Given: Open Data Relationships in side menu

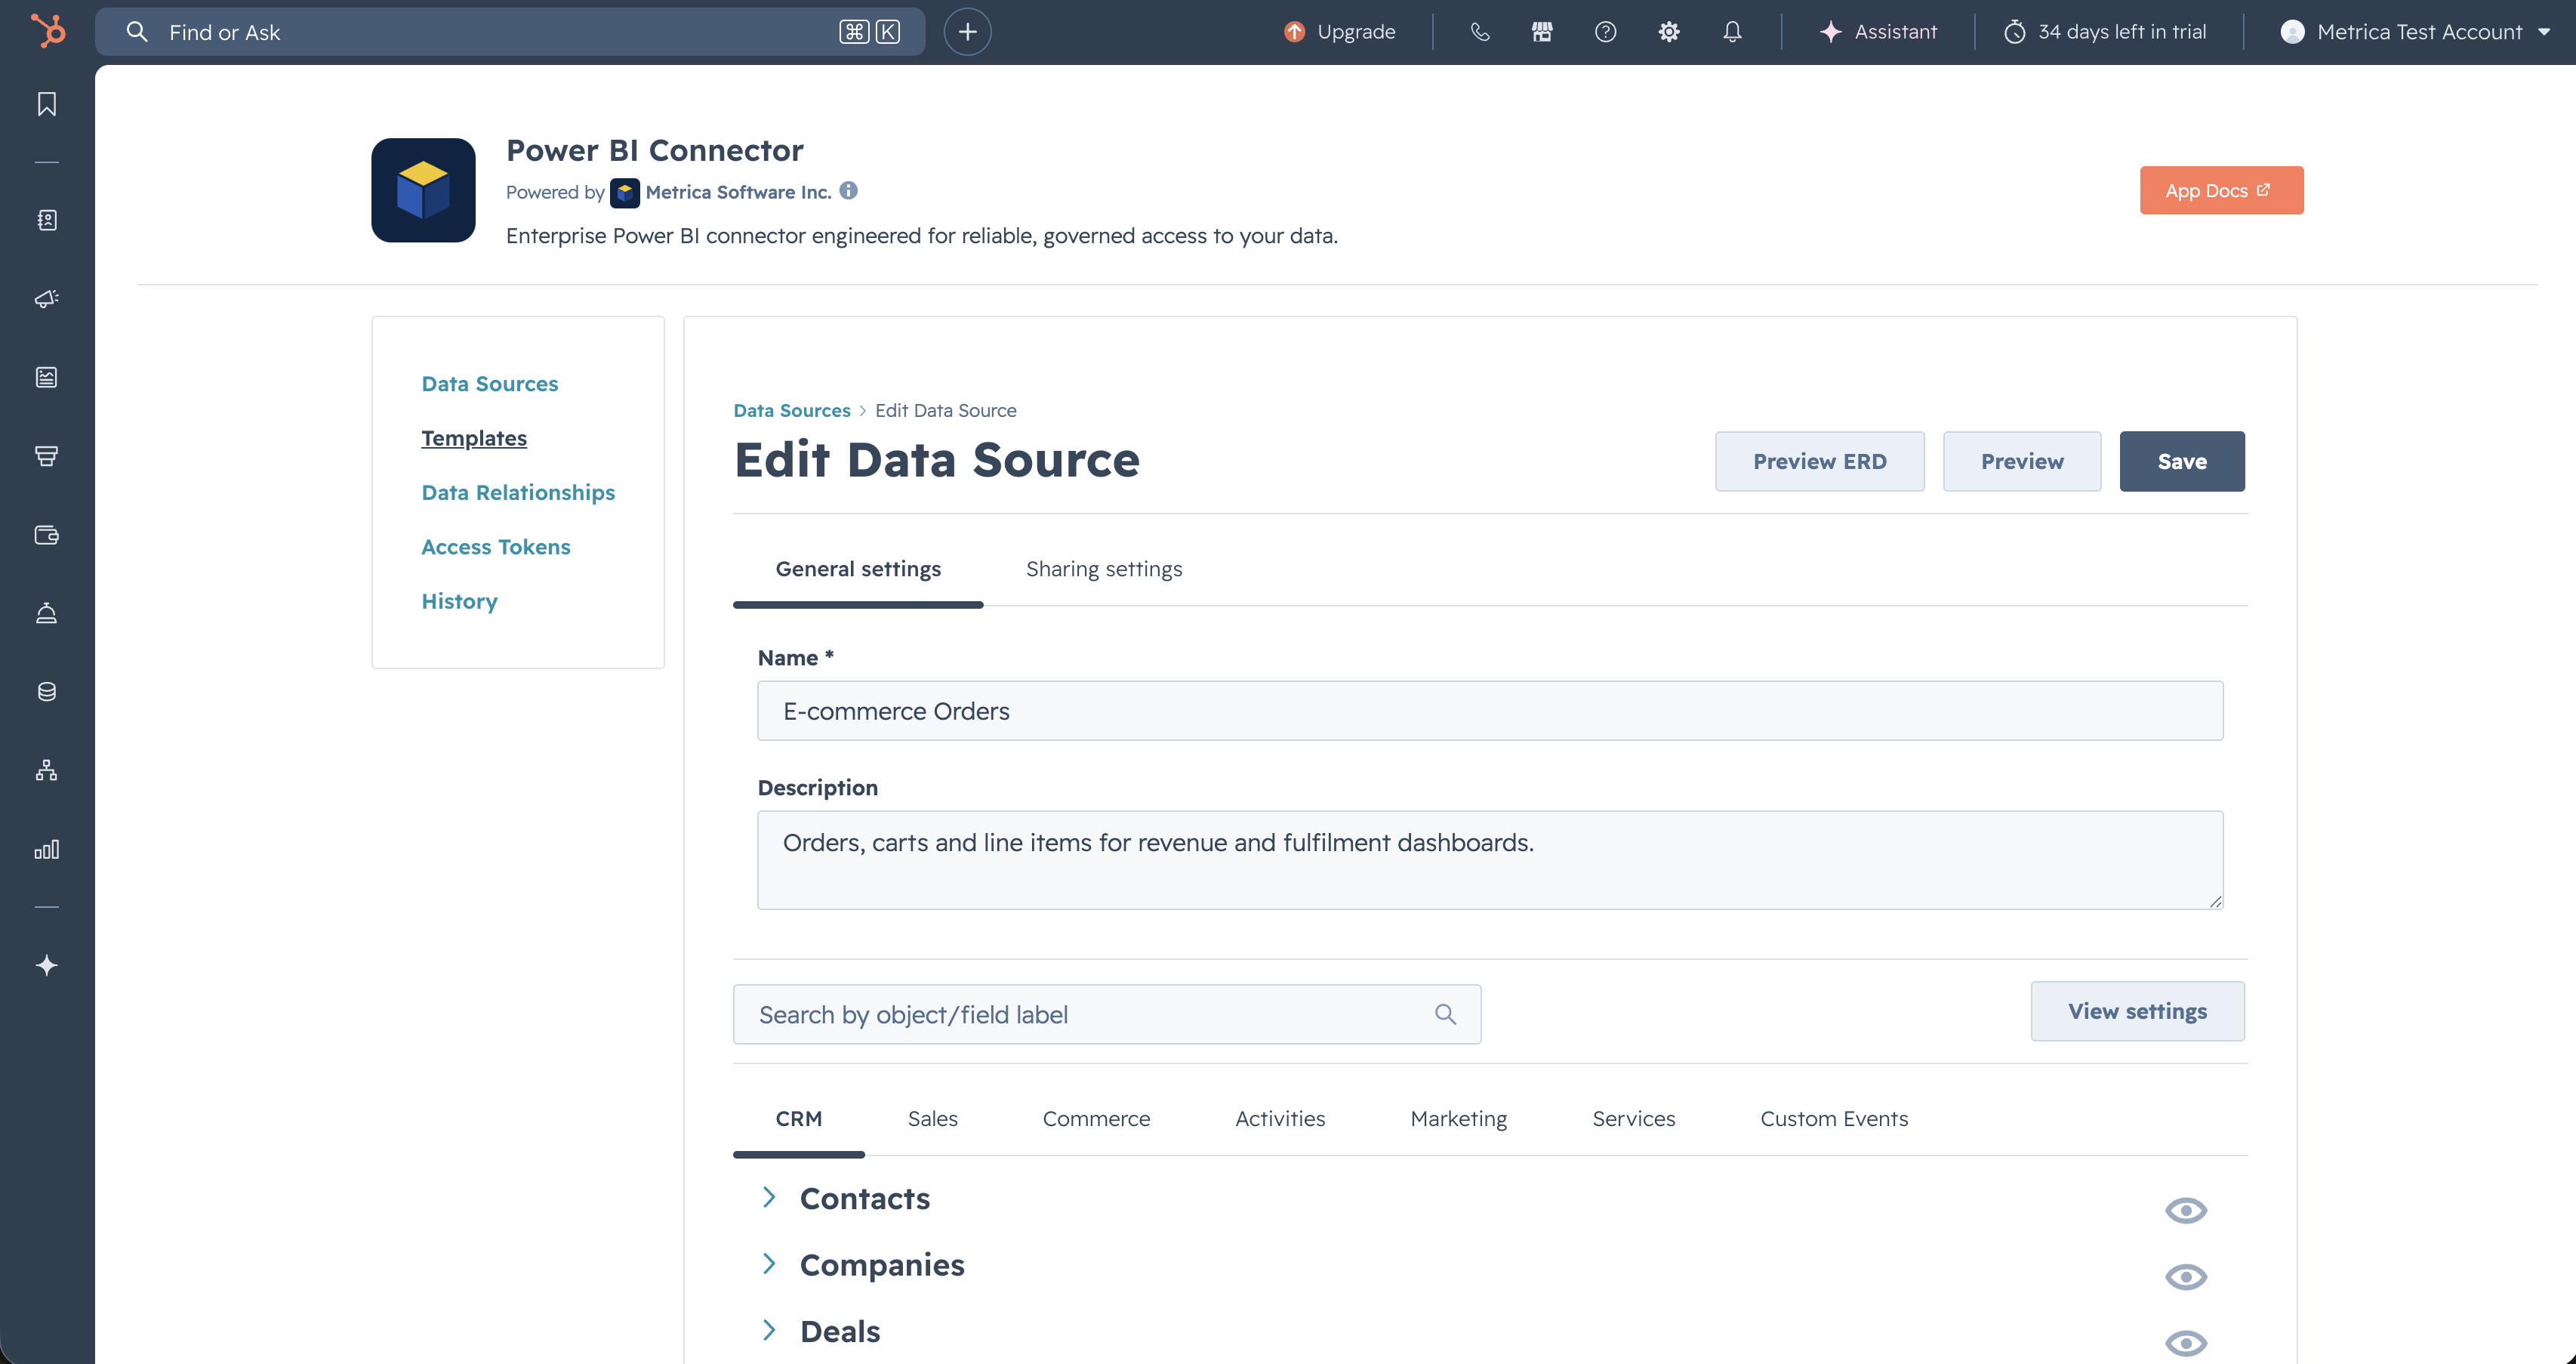Looking at the screenshot, I should pyautogui.click(x=518, y=492).
